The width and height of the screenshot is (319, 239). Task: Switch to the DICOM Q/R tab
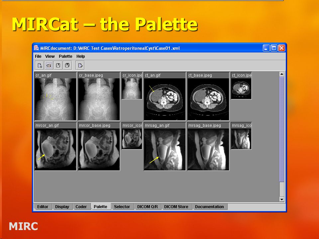point(148,207)
